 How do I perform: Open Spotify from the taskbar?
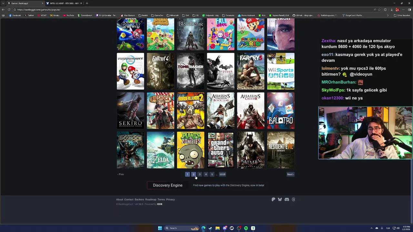(246, 228)
